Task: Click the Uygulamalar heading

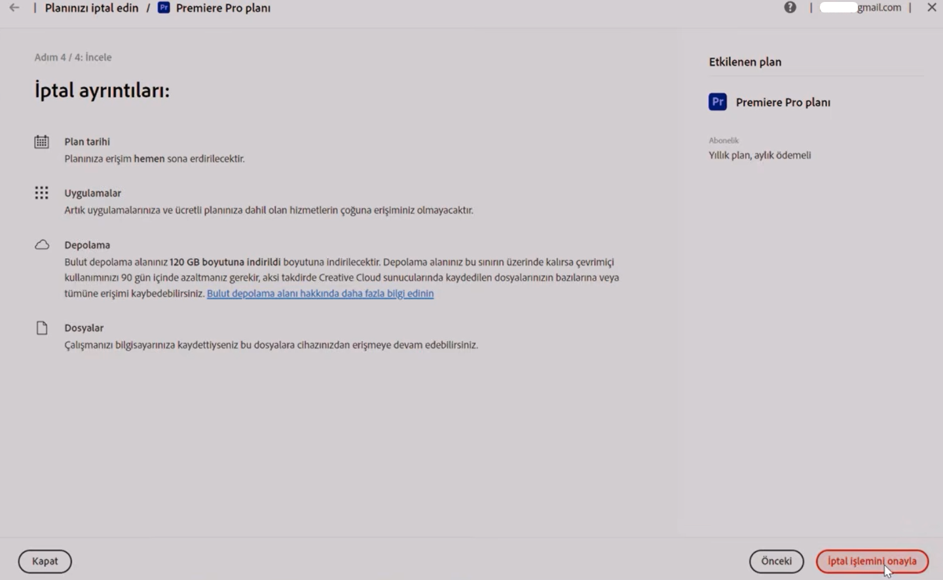Action: point(92,193)
